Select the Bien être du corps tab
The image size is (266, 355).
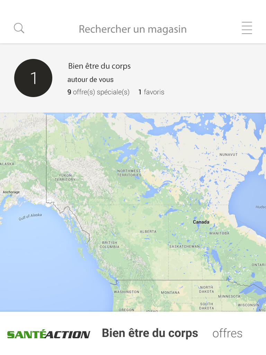(x=150, y=333)
